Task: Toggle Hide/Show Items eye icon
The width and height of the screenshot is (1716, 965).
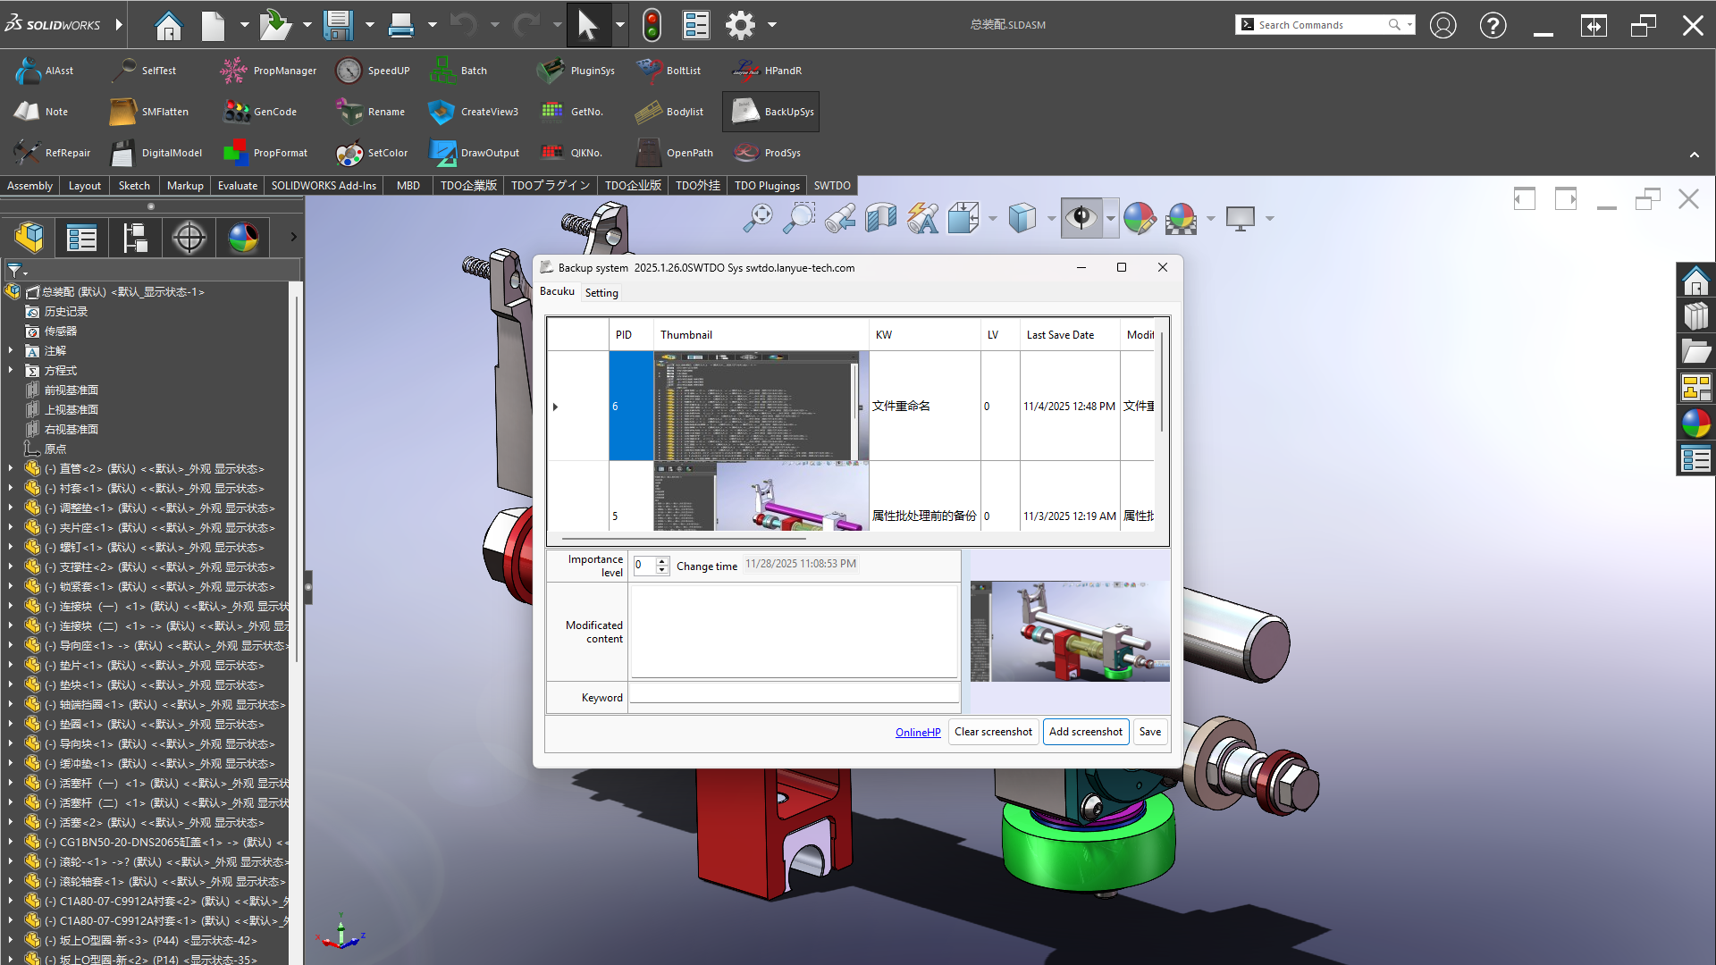Action: point(1081,218)
